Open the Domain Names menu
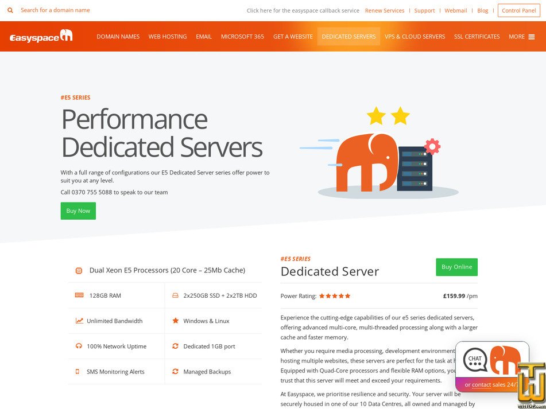546x409 pixels. 118,37
